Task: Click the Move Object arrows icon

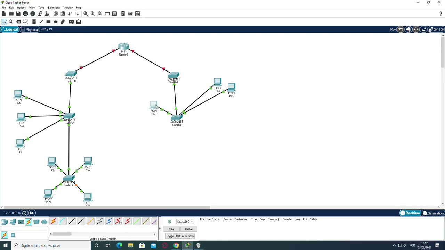Action: pos(416,30)
